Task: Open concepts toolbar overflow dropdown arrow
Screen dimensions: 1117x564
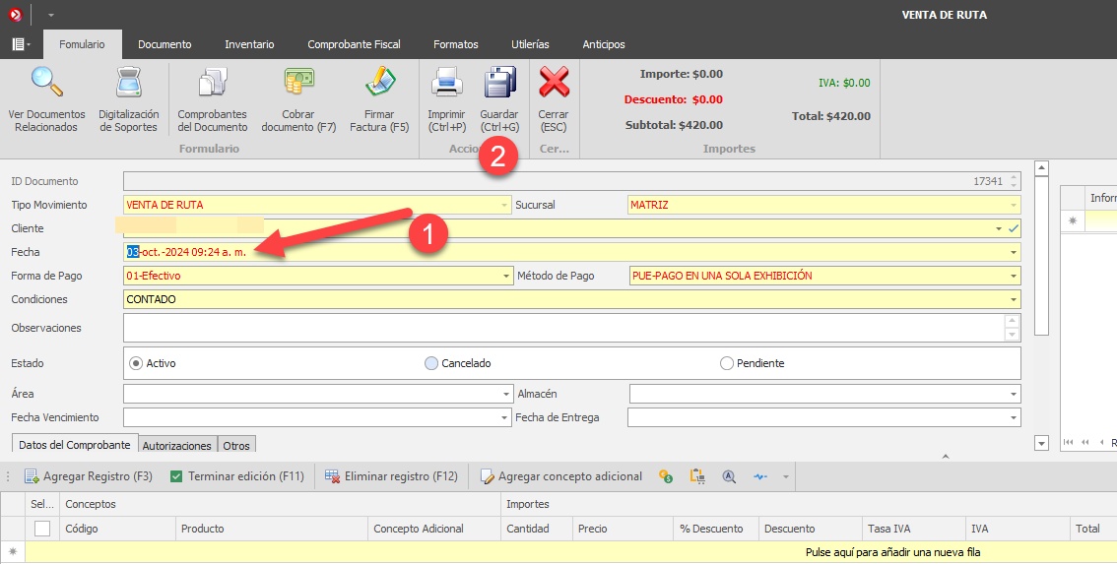Action: [x=786, y=476]
